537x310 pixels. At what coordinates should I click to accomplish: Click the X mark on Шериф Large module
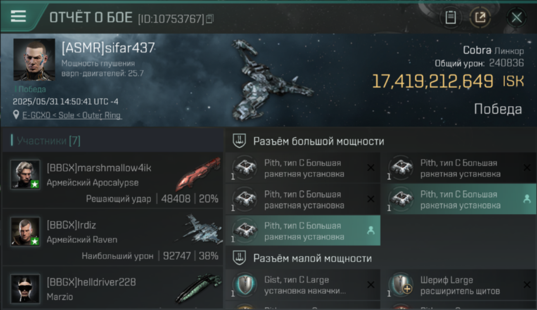click(527, 285)
